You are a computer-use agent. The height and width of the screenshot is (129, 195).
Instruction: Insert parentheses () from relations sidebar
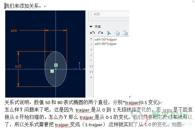[91, 67]
